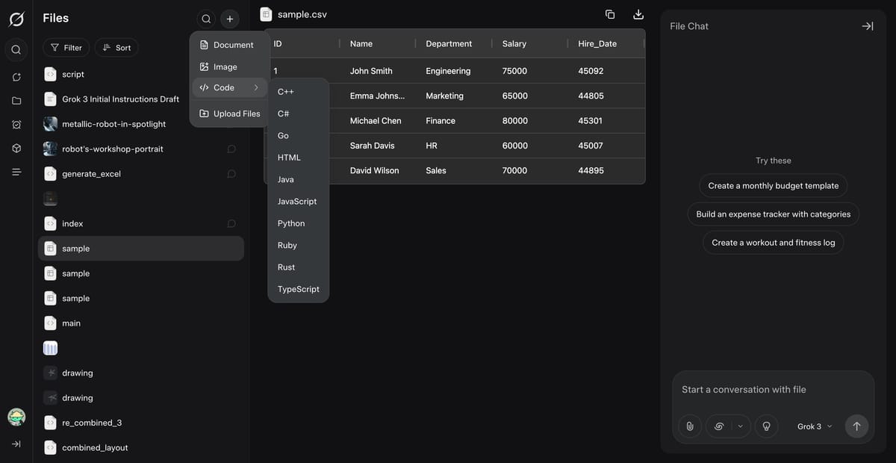The width and height of the screenshot is (896, 463).
Task: Copy sample.csv content using the copy icon
Action: pyautogui.click(x=609, y=13)
